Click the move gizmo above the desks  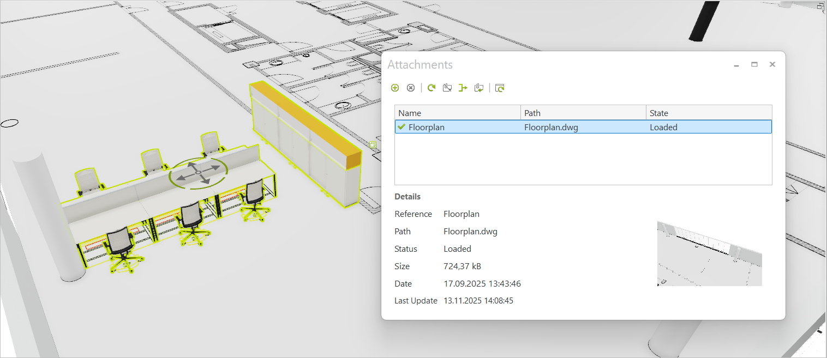pos(199,172)
